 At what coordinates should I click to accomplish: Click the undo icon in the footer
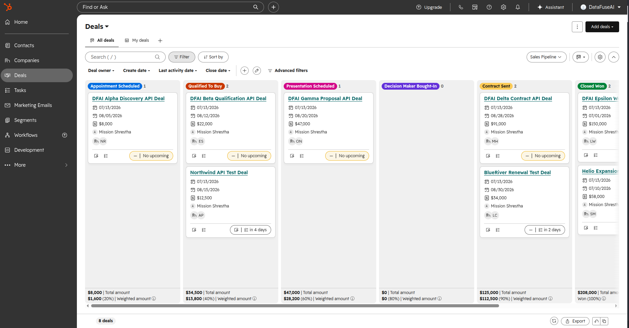click(596, 321)
